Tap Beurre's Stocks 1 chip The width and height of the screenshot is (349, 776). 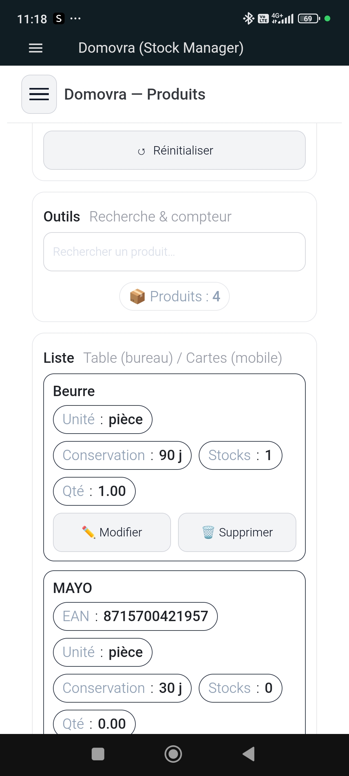point(240,455)
